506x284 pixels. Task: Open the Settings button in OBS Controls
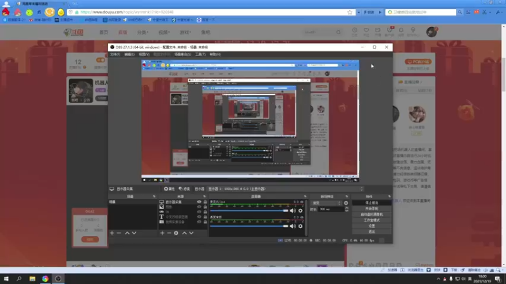tap(371, 226)
